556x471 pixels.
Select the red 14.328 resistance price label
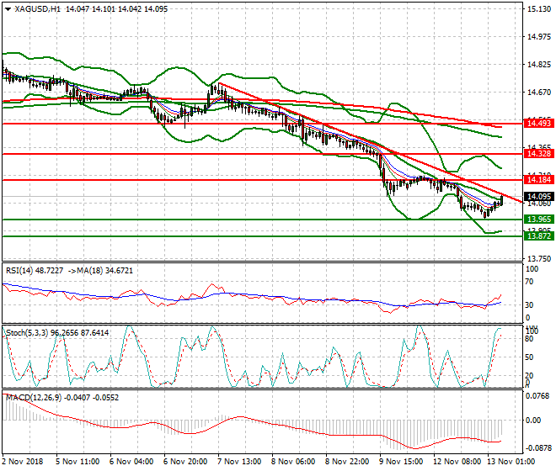pyautogui.click(x=538, y=154)
